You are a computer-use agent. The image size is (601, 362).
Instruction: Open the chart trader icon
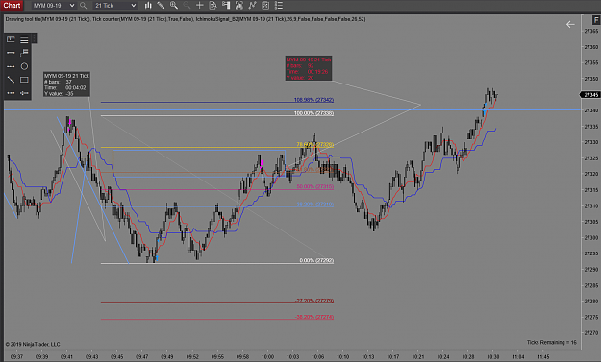click(226, 6)
